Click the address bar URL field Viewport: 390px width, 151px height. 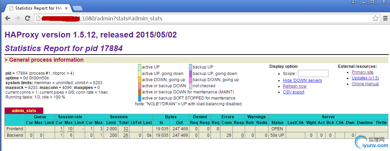(206, 18)
